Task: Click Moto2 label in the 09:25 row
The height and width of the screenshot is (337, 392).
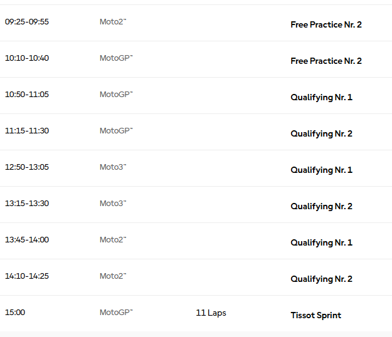Action: click(x=113, y=22)
